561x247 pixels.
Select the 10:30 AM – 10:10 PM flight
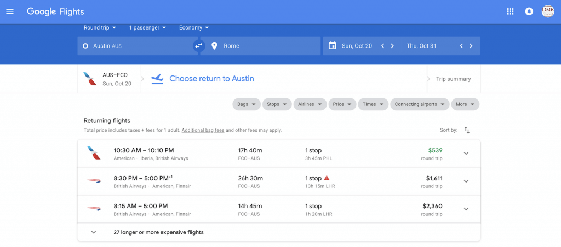279,154
